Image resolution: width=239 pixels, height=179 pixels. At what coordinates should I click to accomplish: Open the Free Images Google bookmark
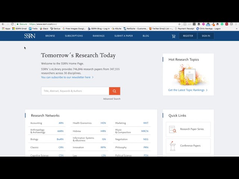(74, 29)
